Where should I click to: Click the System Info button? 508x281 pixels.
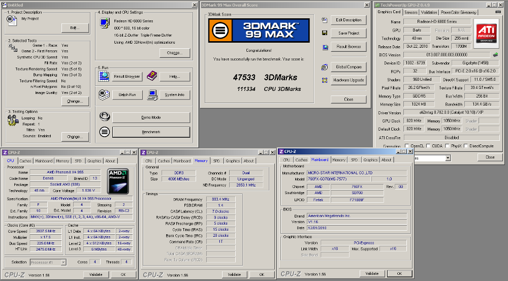(175, 95)
